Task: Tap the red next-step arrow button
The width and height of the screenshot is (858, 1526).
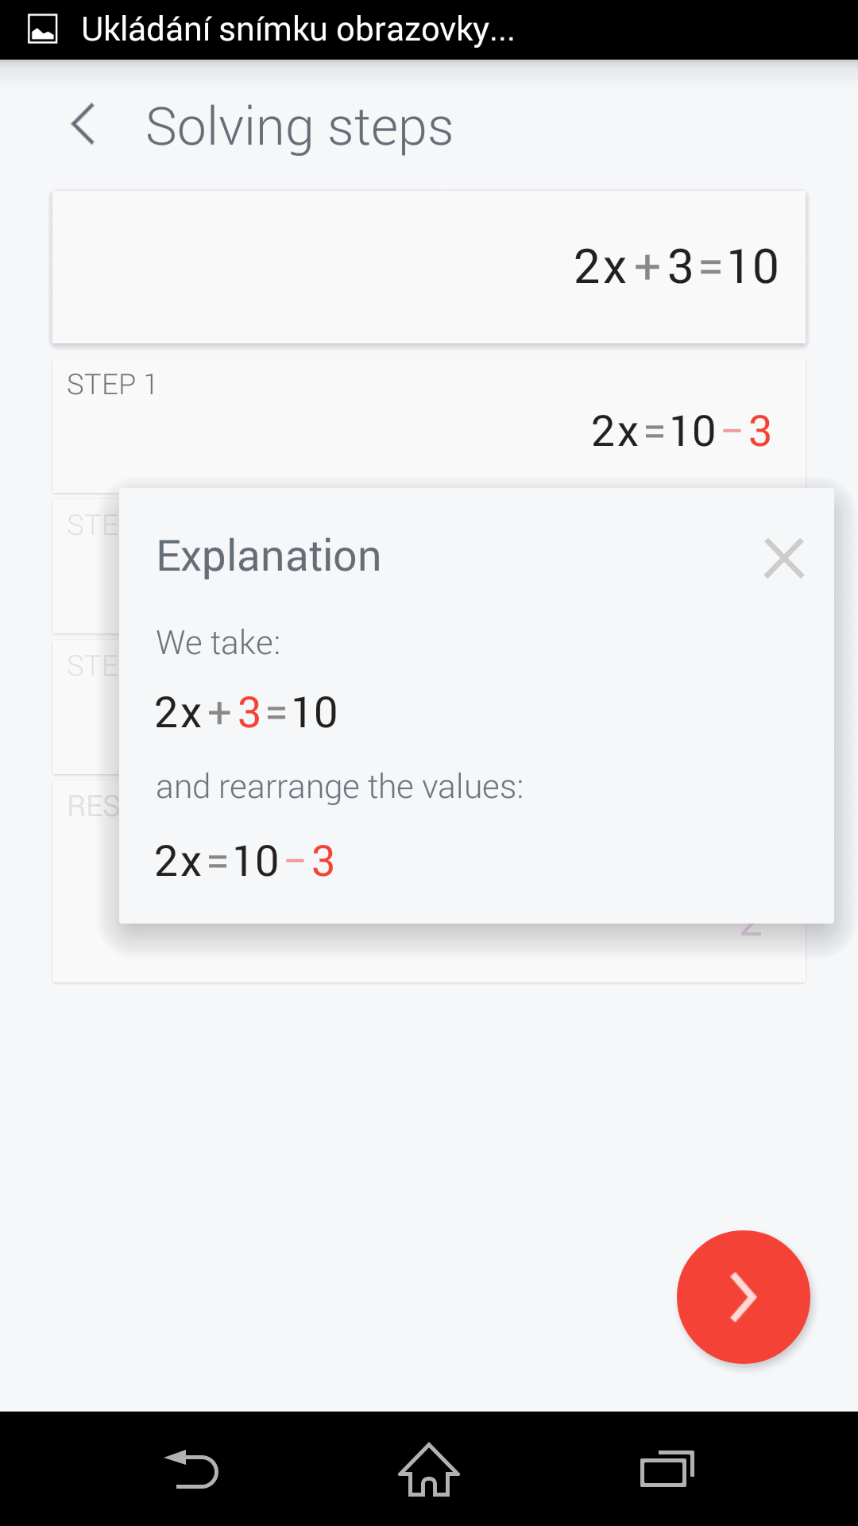Action: (x=743, y=1296)
